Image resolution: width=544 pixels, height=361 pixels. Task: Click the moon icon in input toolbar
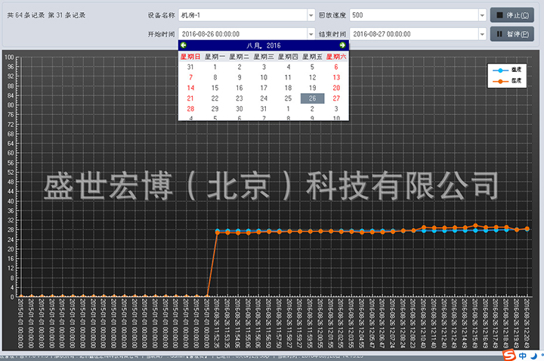coord(534,354)
